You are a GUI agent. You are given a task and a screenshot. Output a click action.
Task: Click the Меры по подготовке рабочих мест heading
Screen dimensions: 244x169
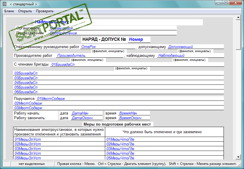click(117, 124)
